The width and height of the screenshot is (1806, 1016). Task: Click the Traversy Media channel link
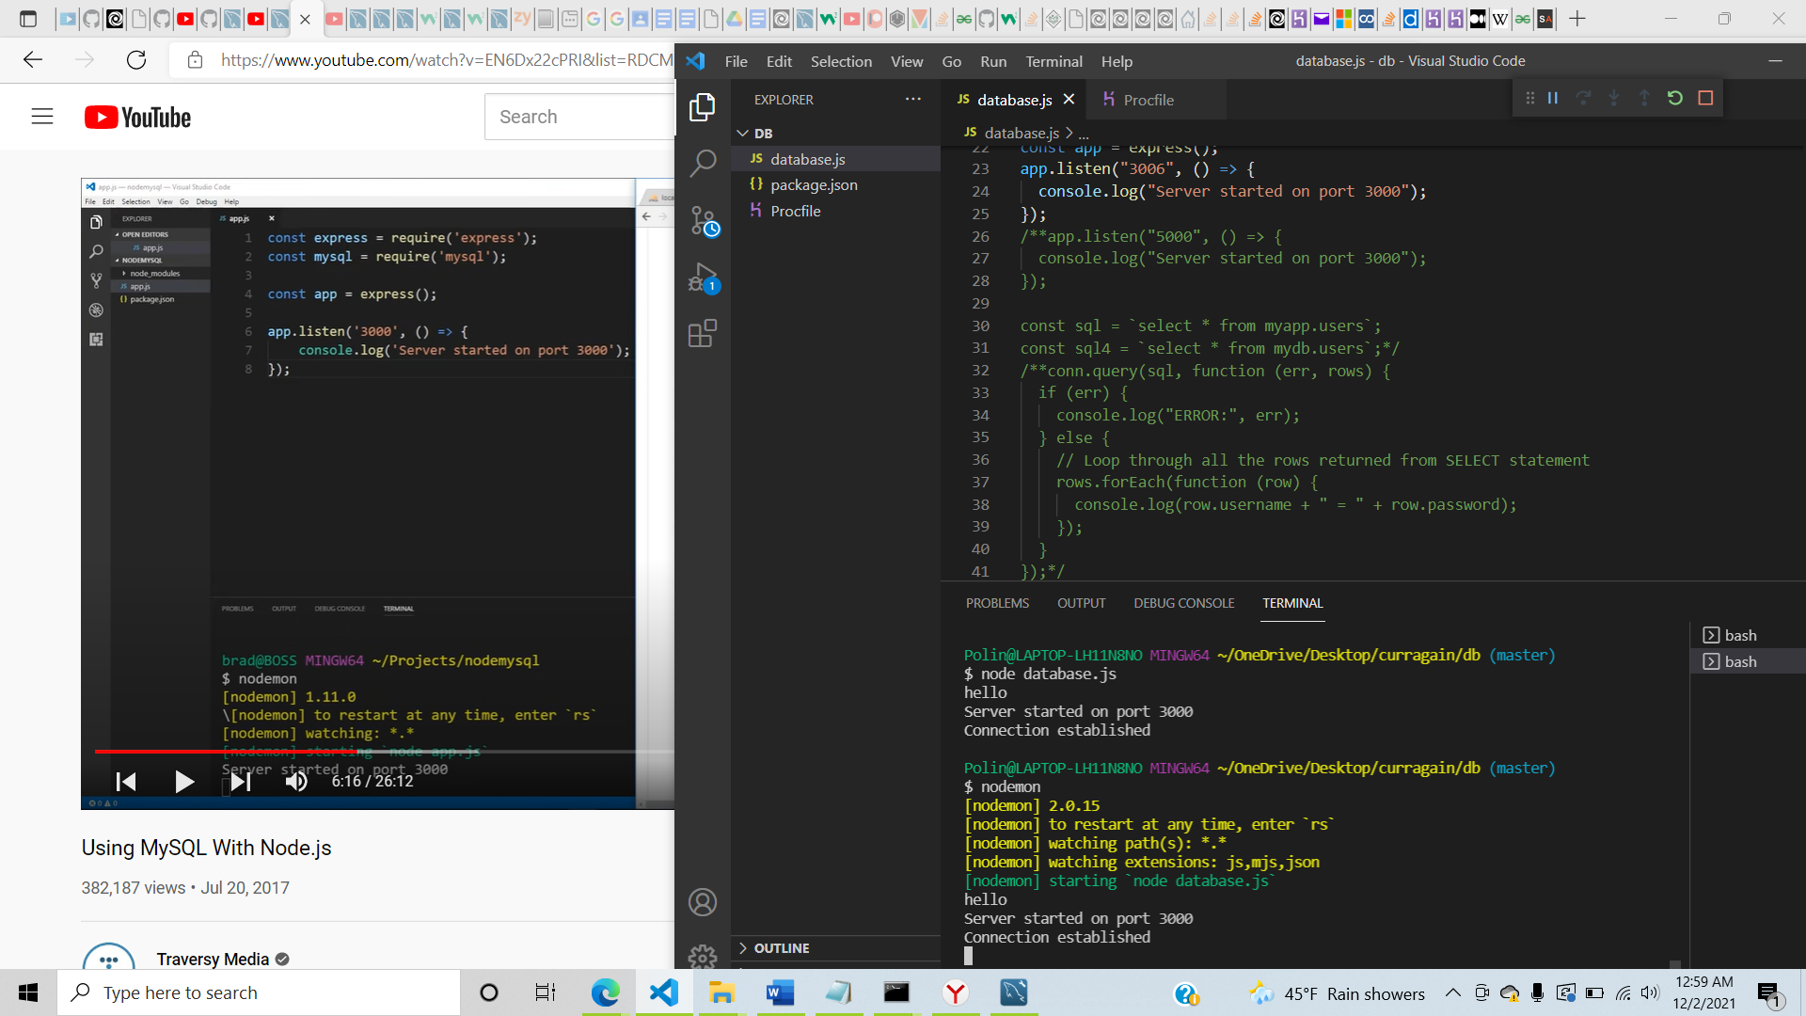click(x=212, y=959)
